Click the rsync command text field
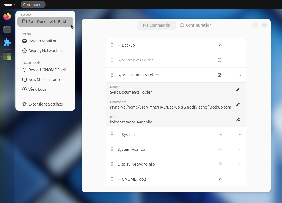Image resolution: width=282 pixels, height=203 pixels. (170, 107)
